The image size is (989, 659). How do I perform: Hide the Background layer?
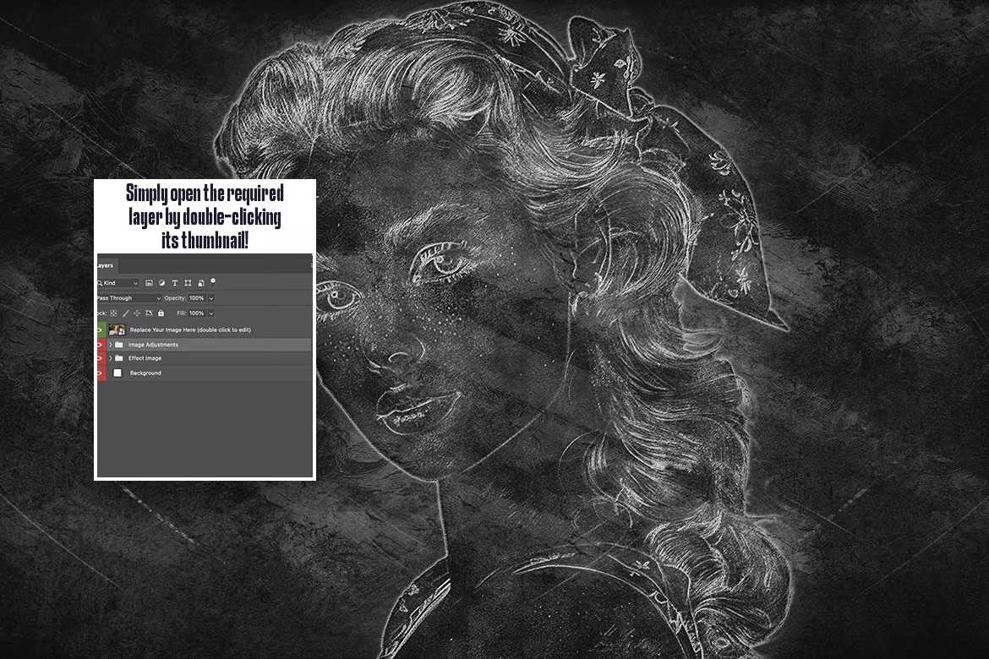click(x=97, y=373)
